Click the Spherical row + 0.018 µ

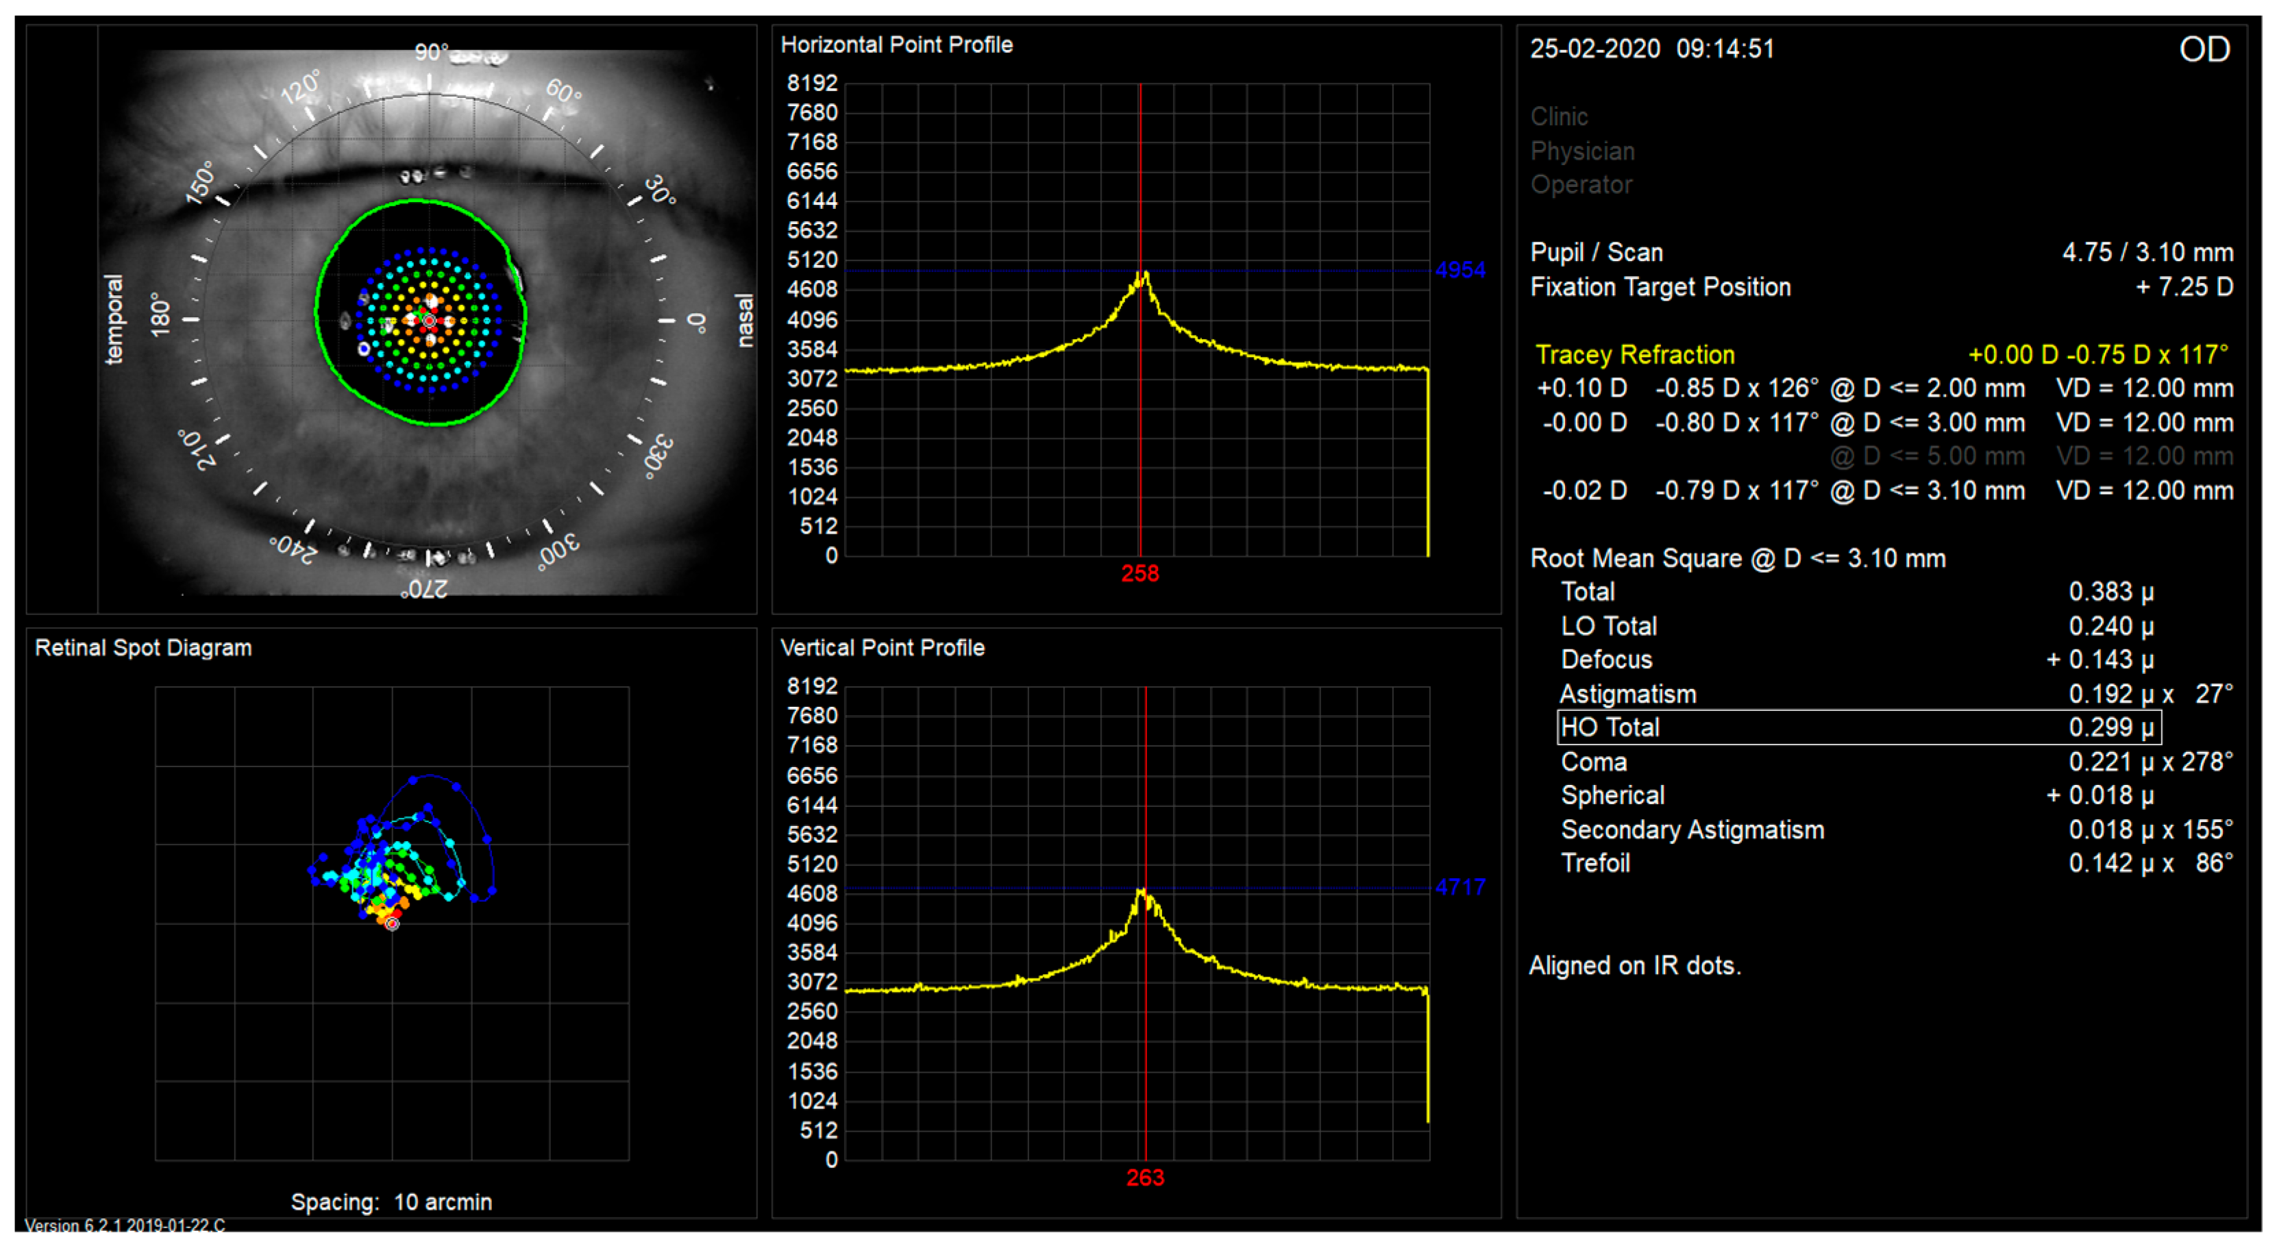coord(1857,795)
